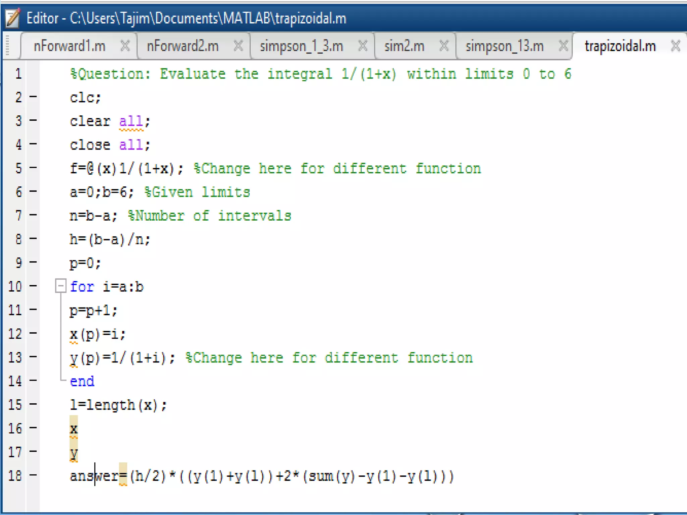The height and width of the screenshot is (515, 687).
Task: Click the 'p=0;' statement
Action: click(85, 264)
